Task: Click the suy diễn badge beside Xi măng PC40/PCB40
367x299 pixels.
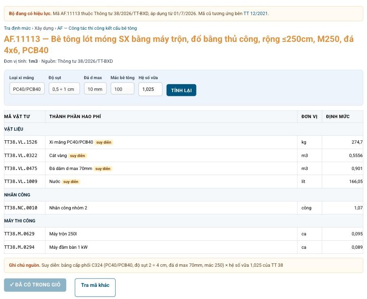Action: click(x=103, y=142)
